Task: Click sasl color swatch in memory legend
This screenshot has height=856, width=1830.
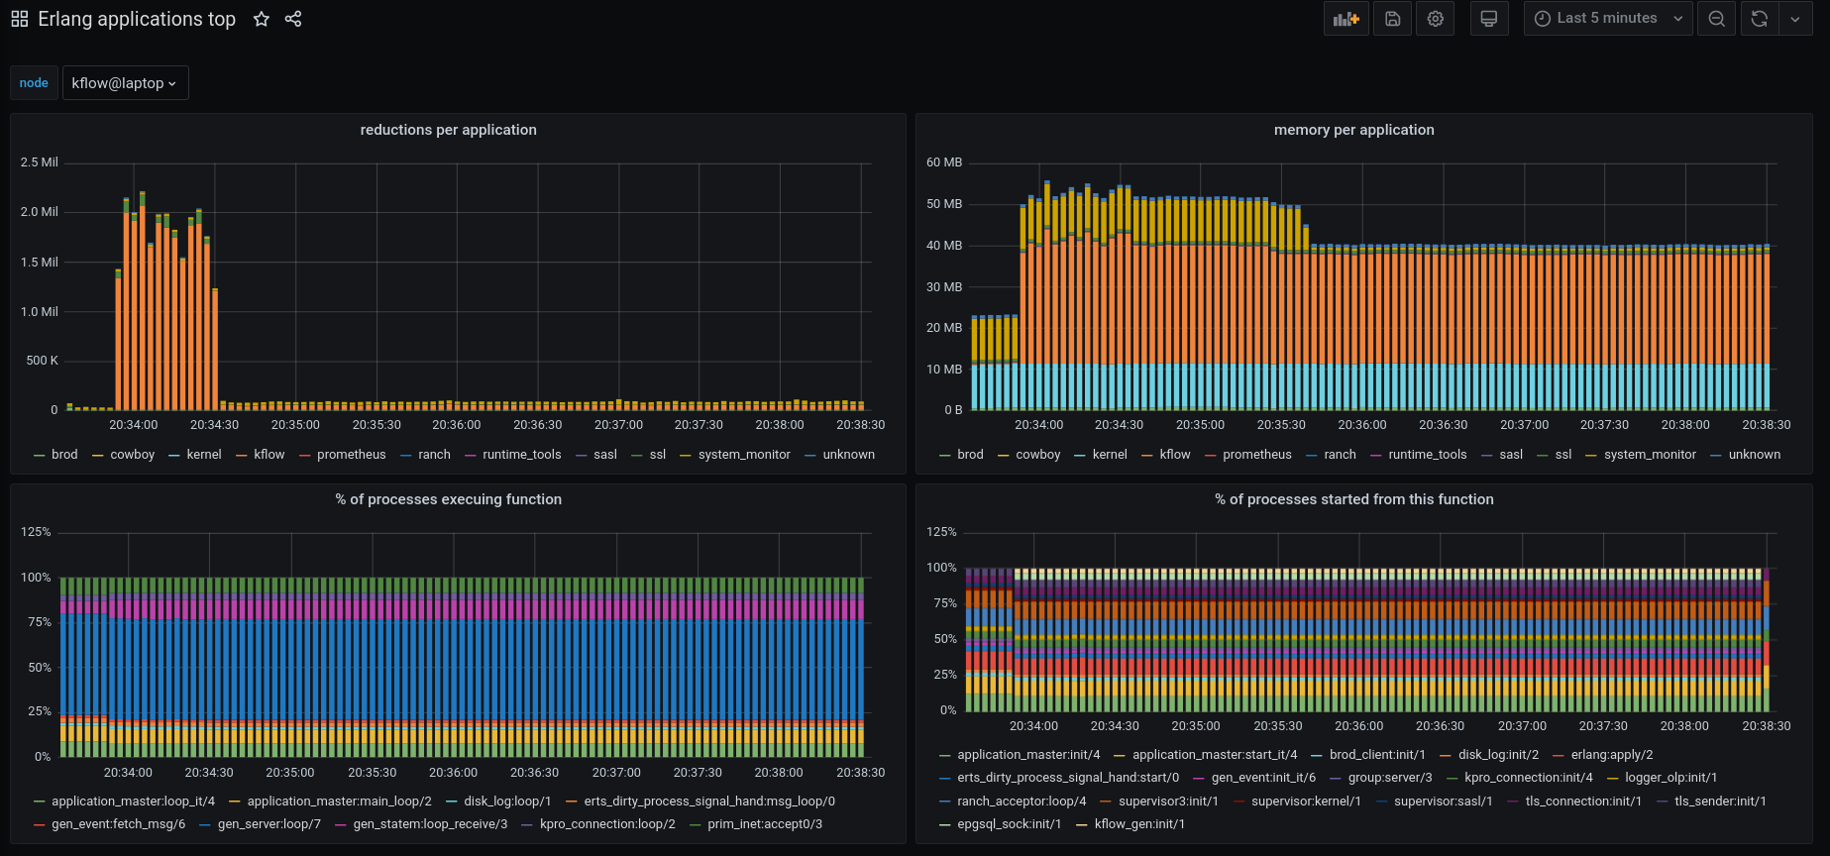Action: [x=1487, y=456]
